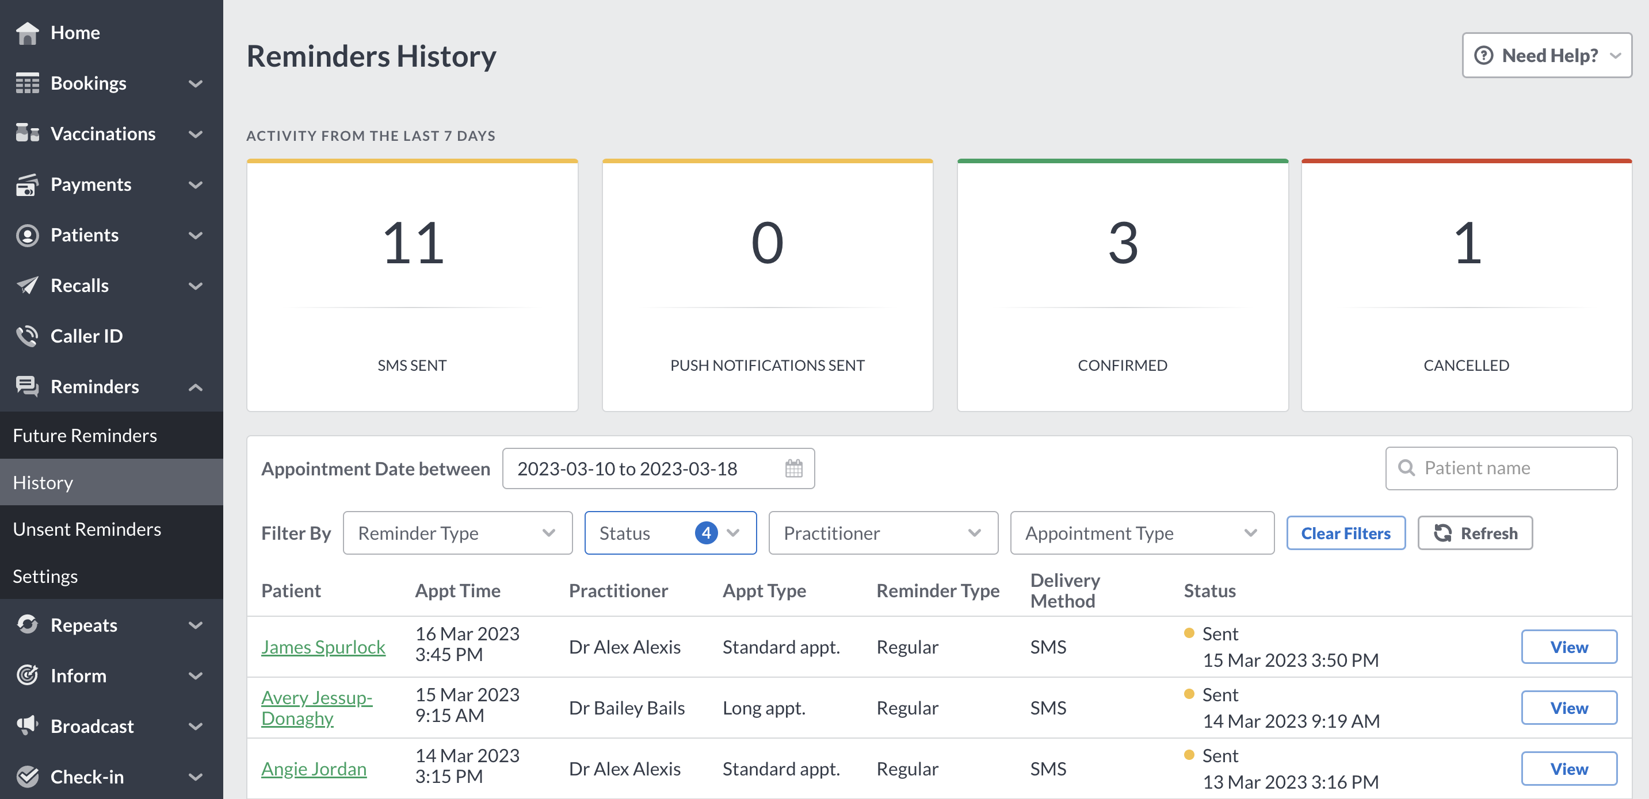This screenshot has height=799, width=1649.
Task: Select the Payments card icon
Action: (x=27, y=185)
